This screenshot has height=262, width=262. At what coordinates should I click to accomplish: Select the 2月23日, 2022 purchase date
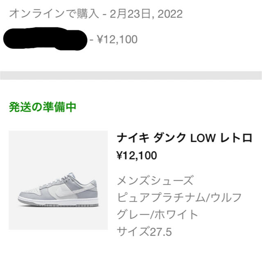click(x=146, y=14)
